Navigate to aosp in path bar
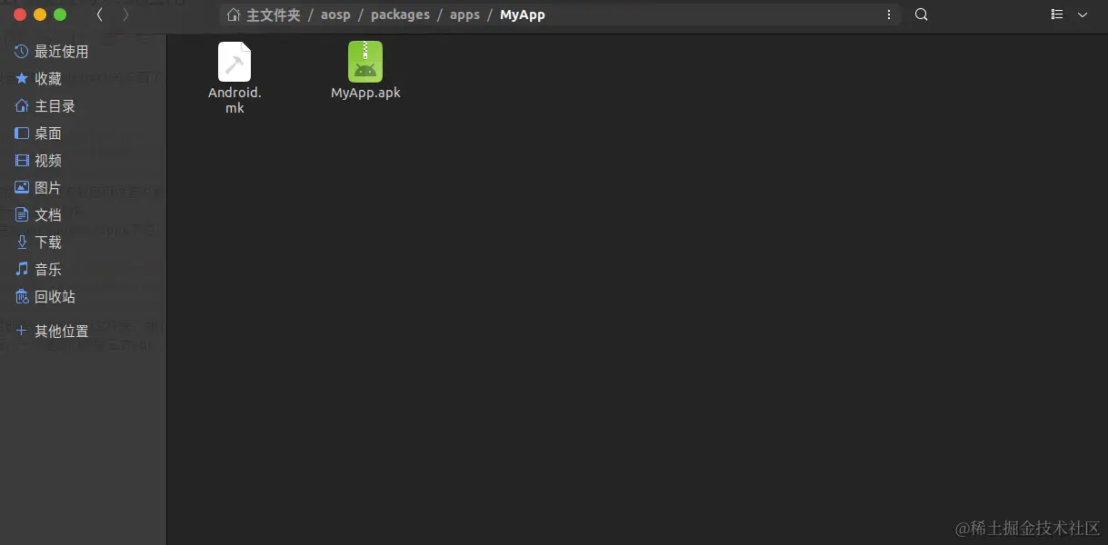This screenshot has width=1108, height=545. click(335, 15)
